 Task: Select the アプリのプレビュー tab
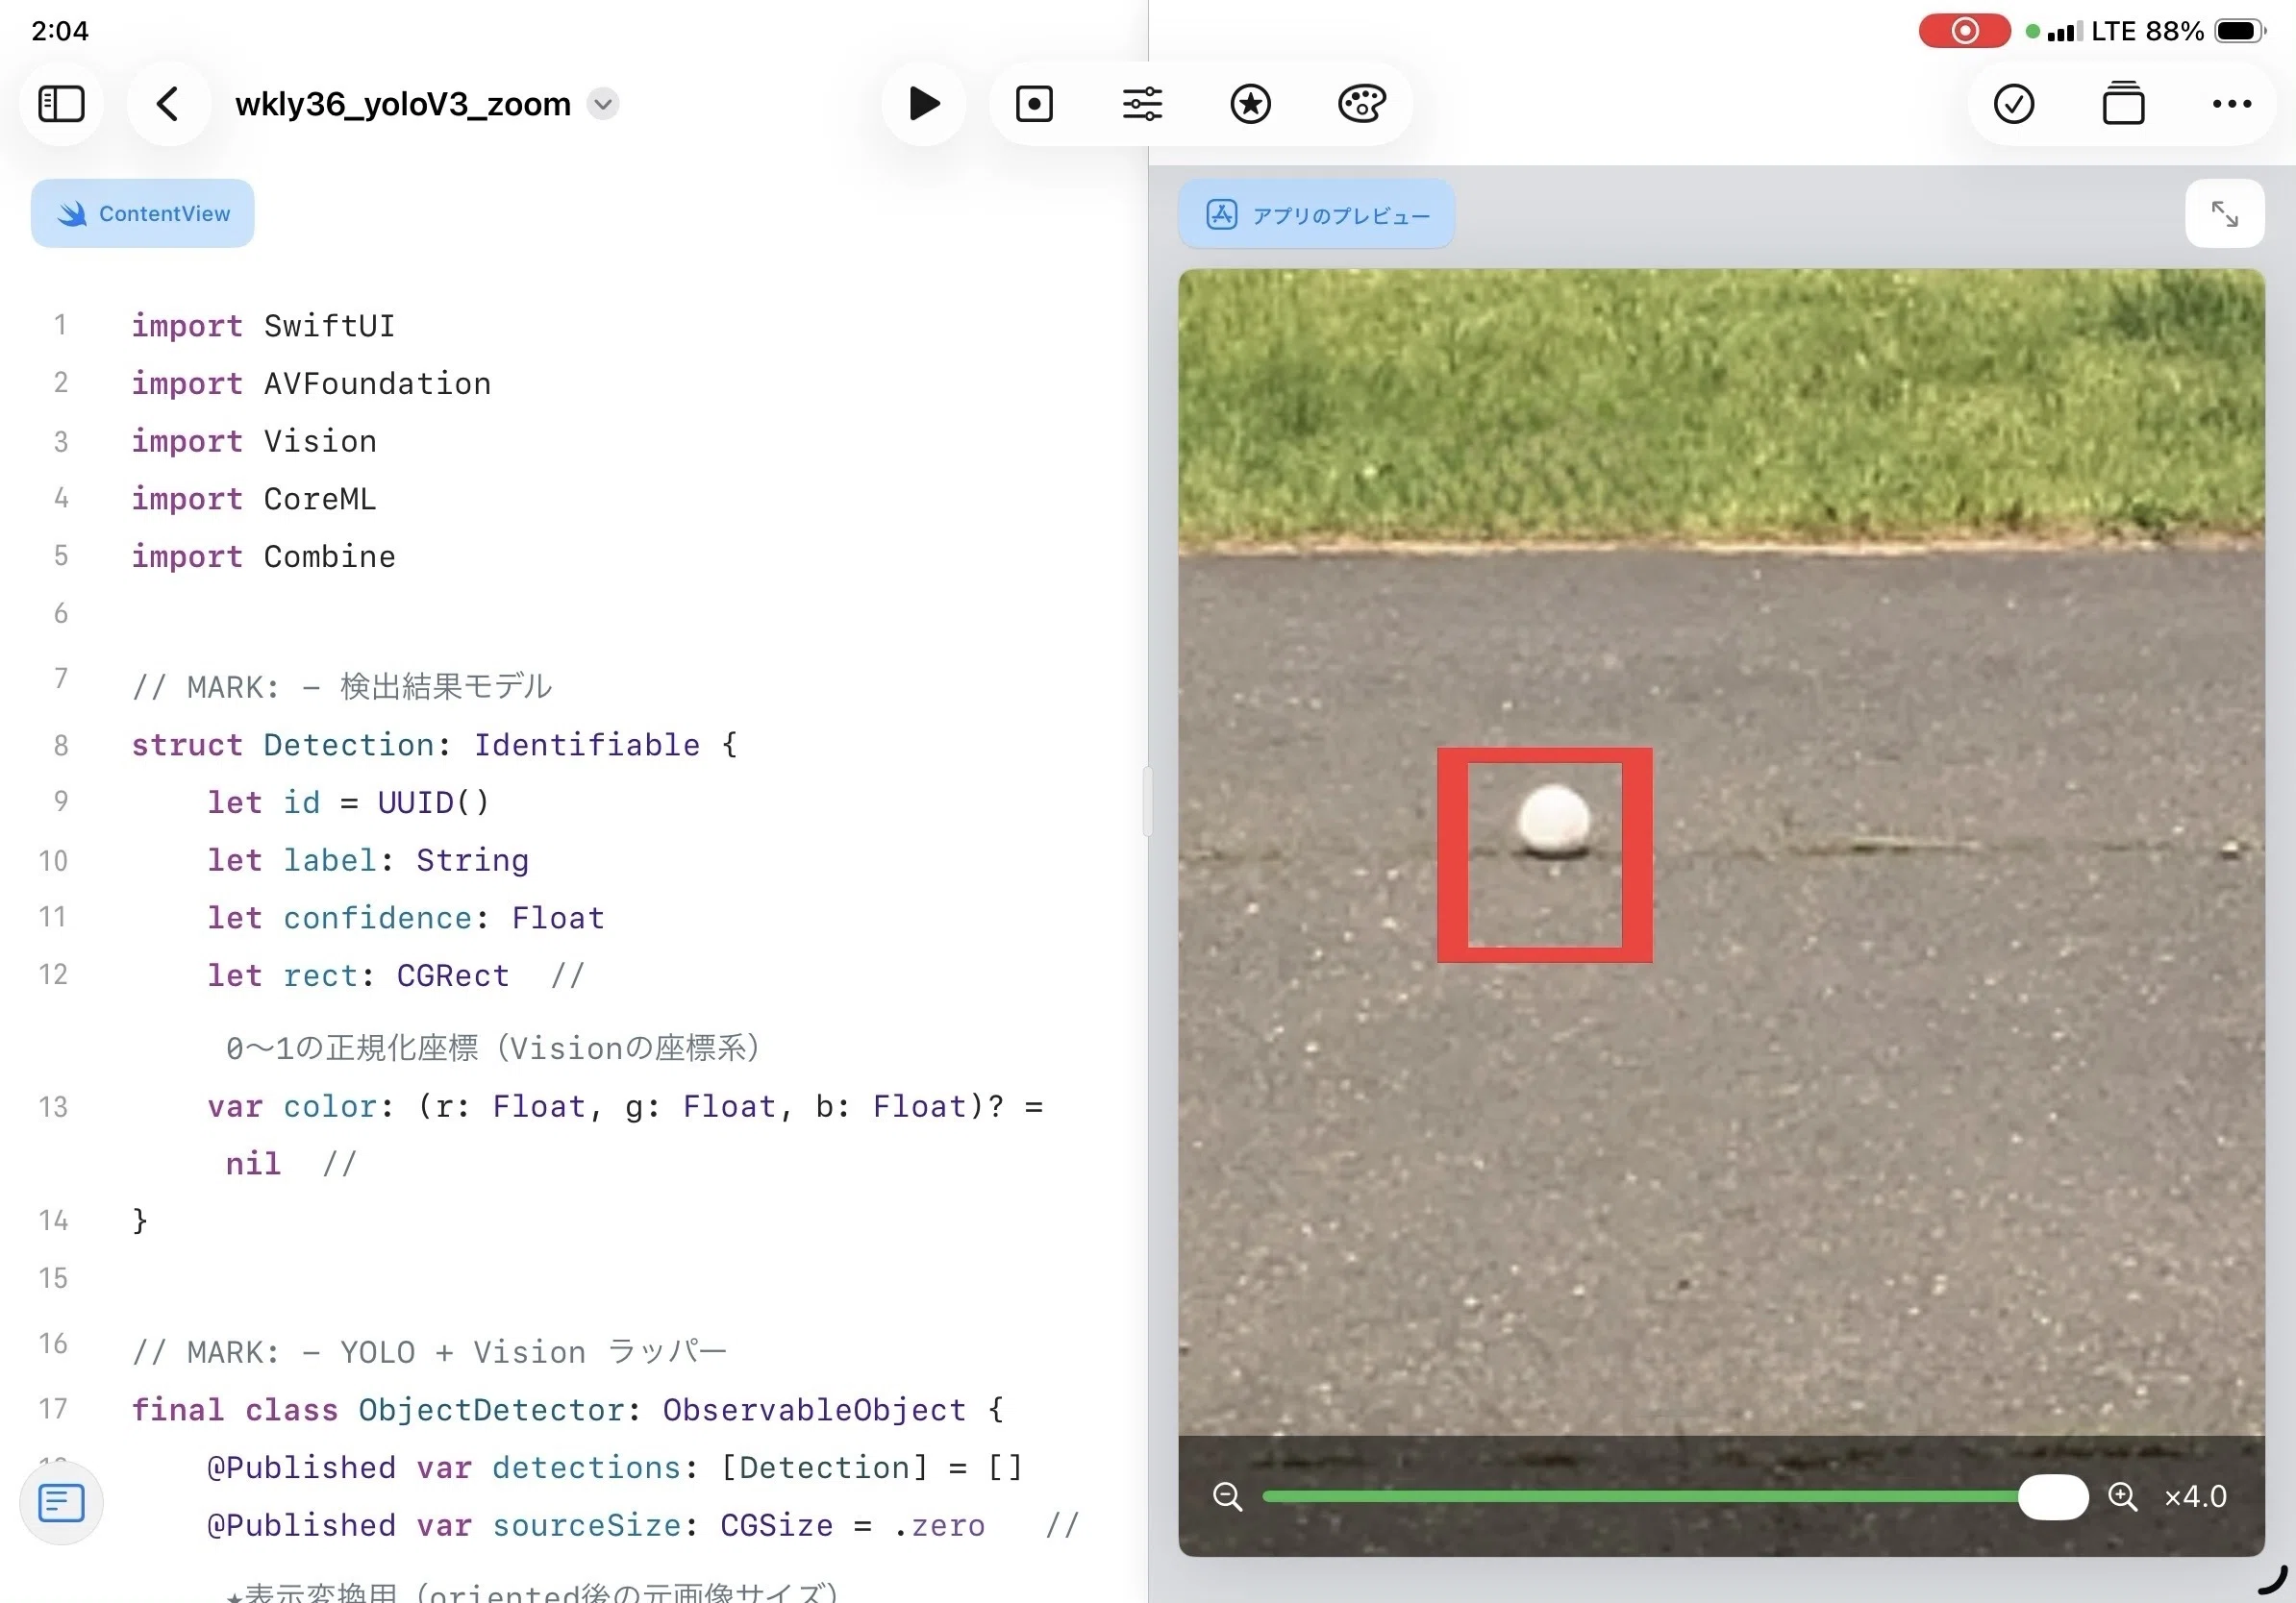(x=1316, y=214)
